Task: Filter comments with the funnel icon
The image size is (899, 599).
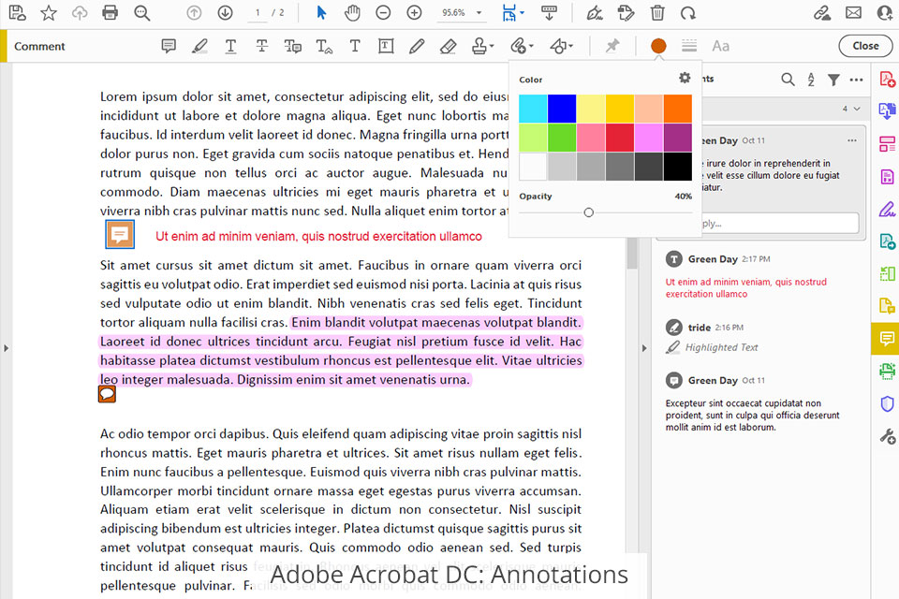Action: pyautogui.click(x=833, y=80)
